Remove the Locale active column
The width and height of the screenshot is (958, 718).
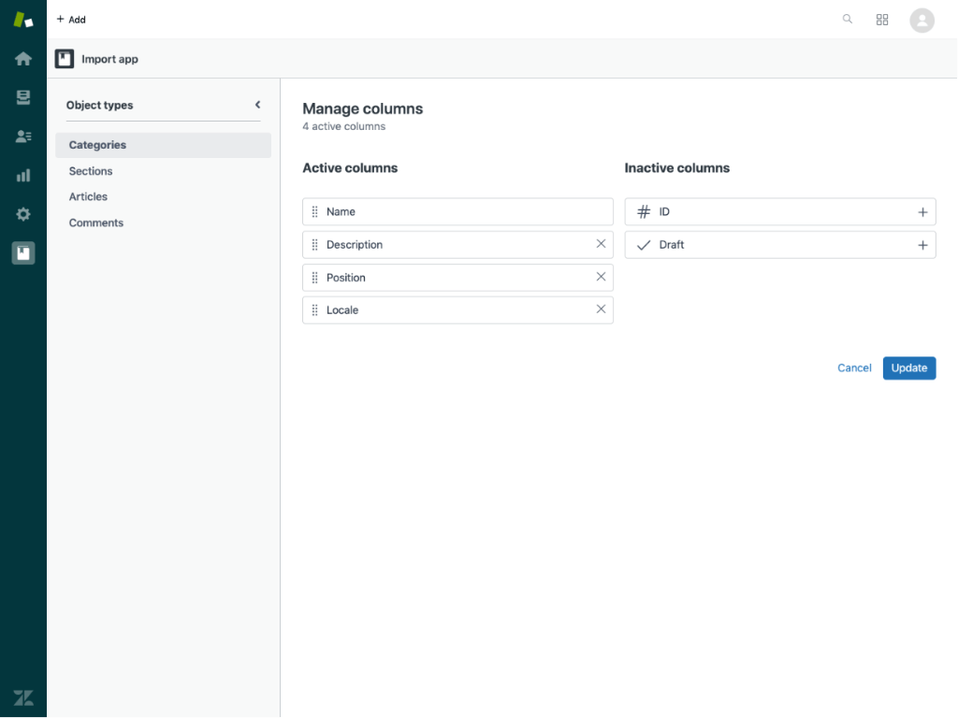[601, 309]
